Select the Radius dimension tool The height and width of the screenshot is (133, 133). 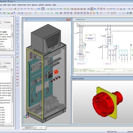click(18, 86)
